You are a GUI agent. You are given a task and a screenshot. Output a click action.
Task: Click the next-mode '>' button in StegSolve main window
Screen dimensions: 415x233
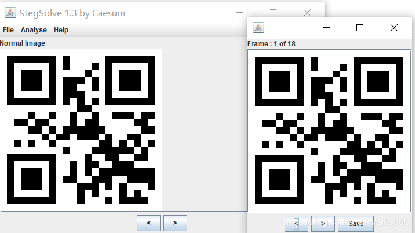click(175, 223)
